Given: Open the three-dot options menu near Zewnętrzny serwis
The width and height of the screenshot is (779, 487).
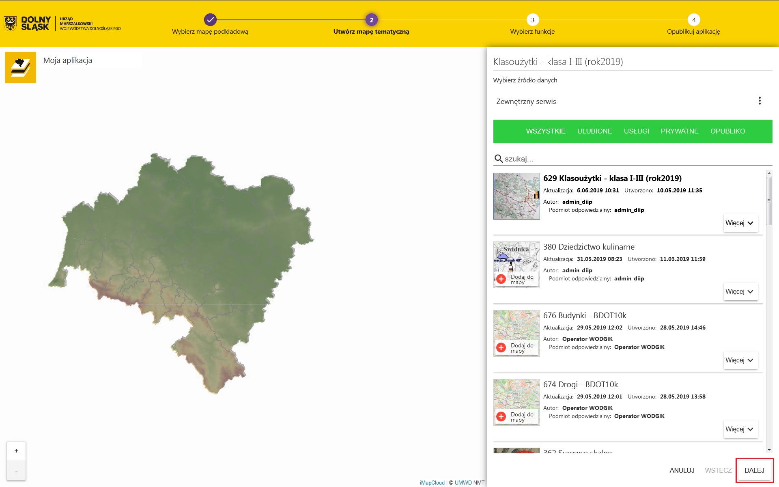Looking at the screenshot, I should tap(760, 101).
